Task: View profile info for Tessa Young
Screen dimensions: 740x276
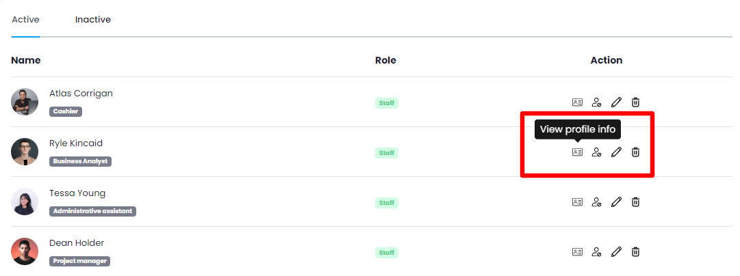Action: click(577, 202)
